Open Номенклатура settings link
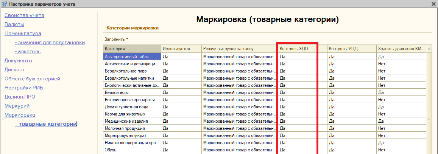This screenshot has height=154, width=438. tap(23, 34)
